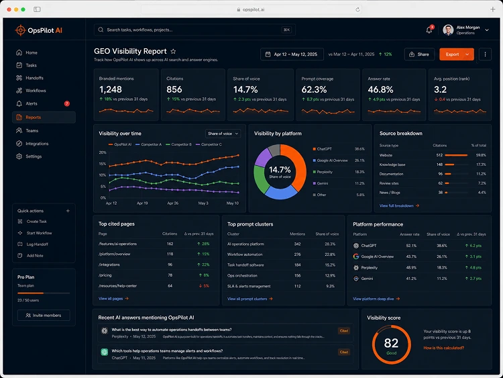This screenshot has width=503, height=378.
Task: Click the ChatGPT icon on second recent answer
Action: pos(105,352)
